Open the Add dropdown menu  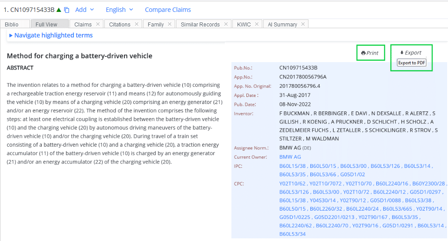tap(84, 10)
